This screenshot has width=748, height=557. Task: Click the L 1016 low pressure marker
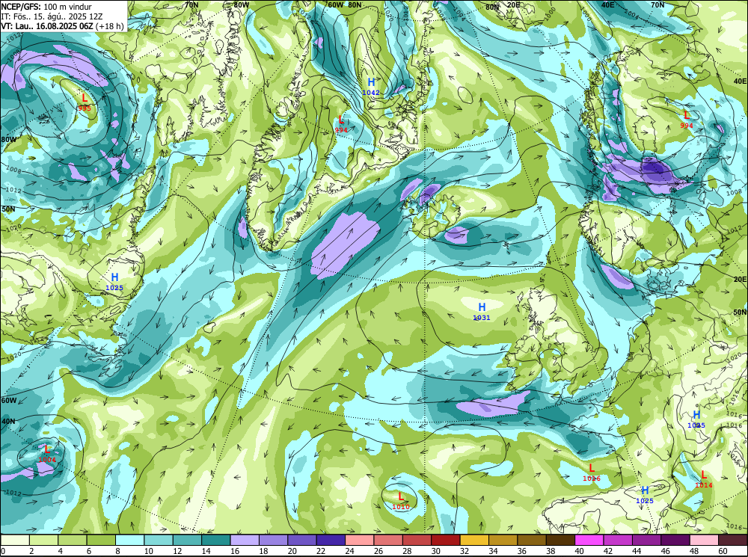coord(592,472)
